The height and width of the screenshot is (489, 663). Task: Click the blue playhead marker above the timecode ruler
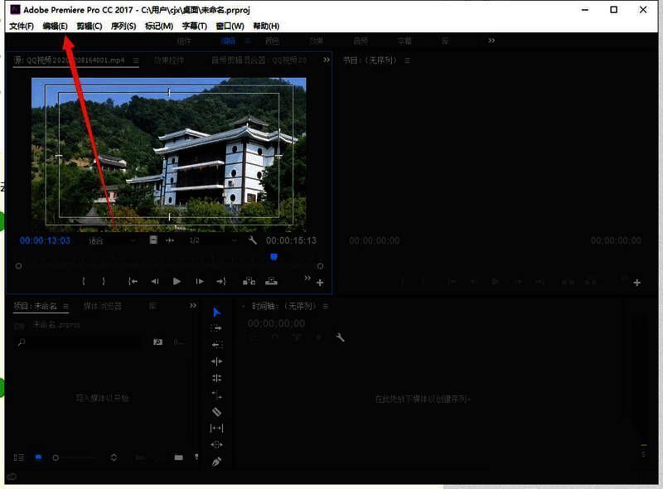pos(273,257)
